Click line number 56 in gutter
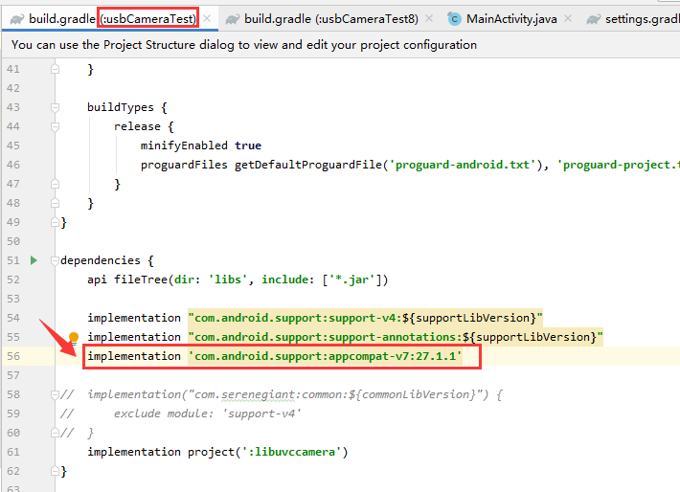 (13, 356)
